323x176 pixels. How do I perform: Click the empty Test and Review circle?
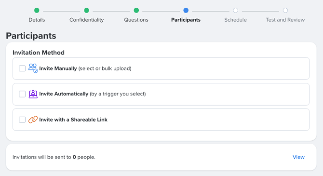coord(285,10)
